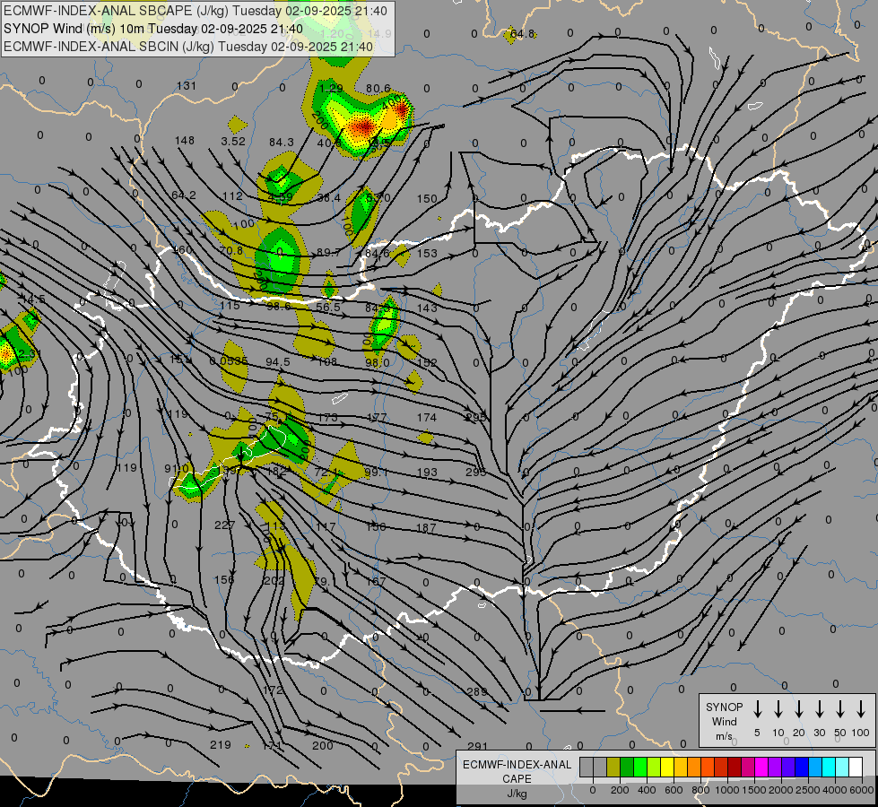This screenshot has width=878, height=807.
Task: Click the 'CAPE' word in bottom legend
Action: pos(517,779)
